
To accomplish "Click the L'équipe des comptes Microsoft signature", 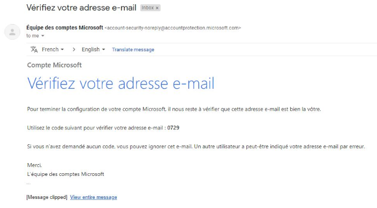I will click(x=65, y=174).
